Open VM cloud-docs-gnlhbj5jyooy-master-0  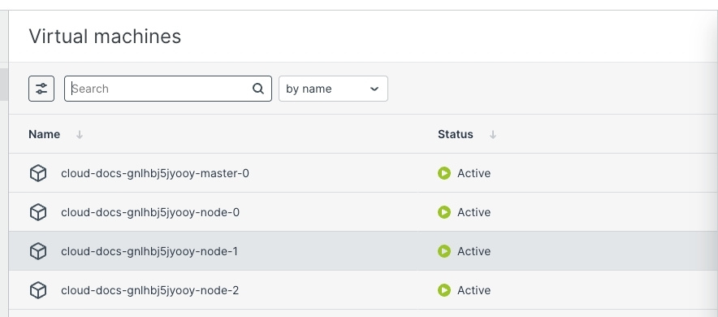[x=155, y=173]
